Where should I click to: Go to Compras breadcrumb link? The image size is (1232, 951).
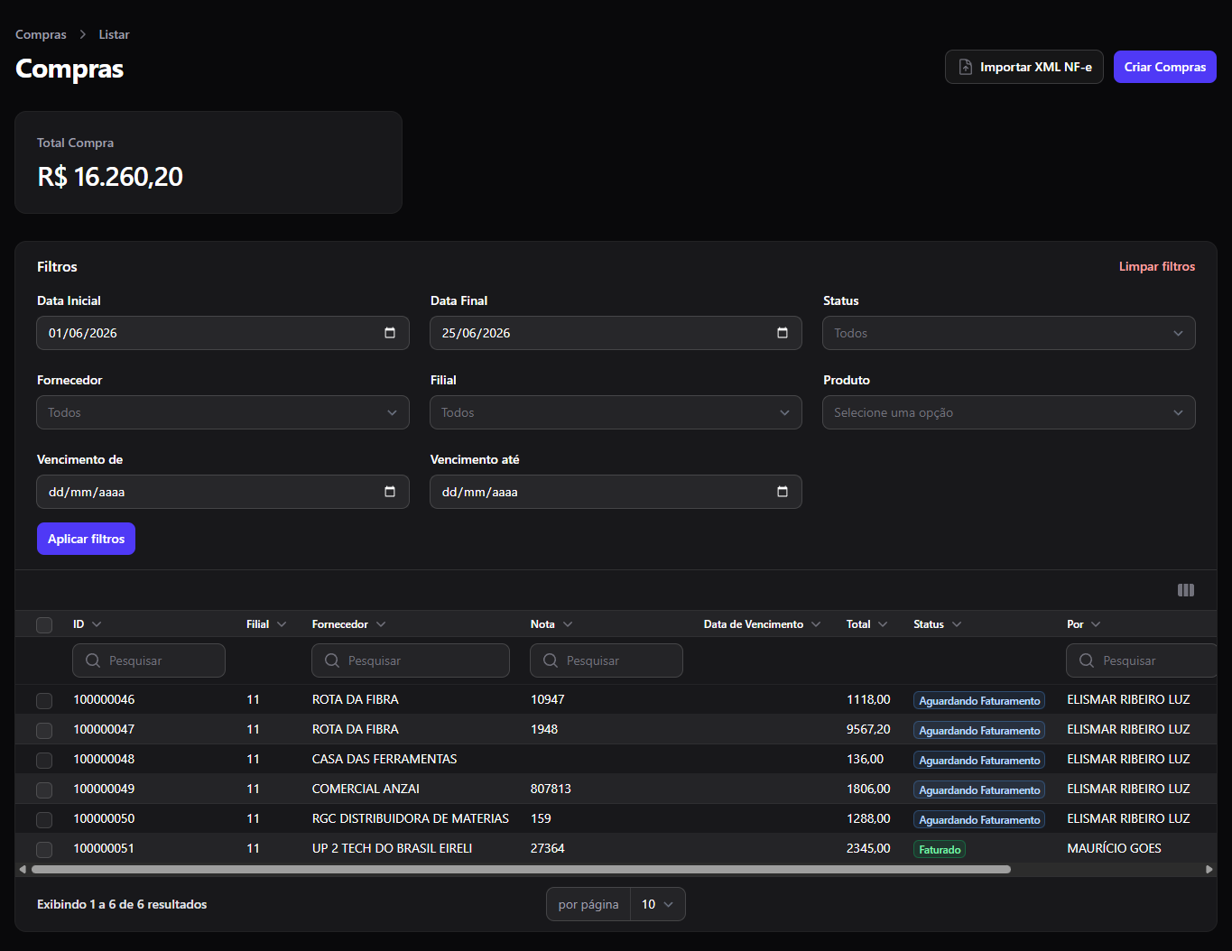coord(41,34)
